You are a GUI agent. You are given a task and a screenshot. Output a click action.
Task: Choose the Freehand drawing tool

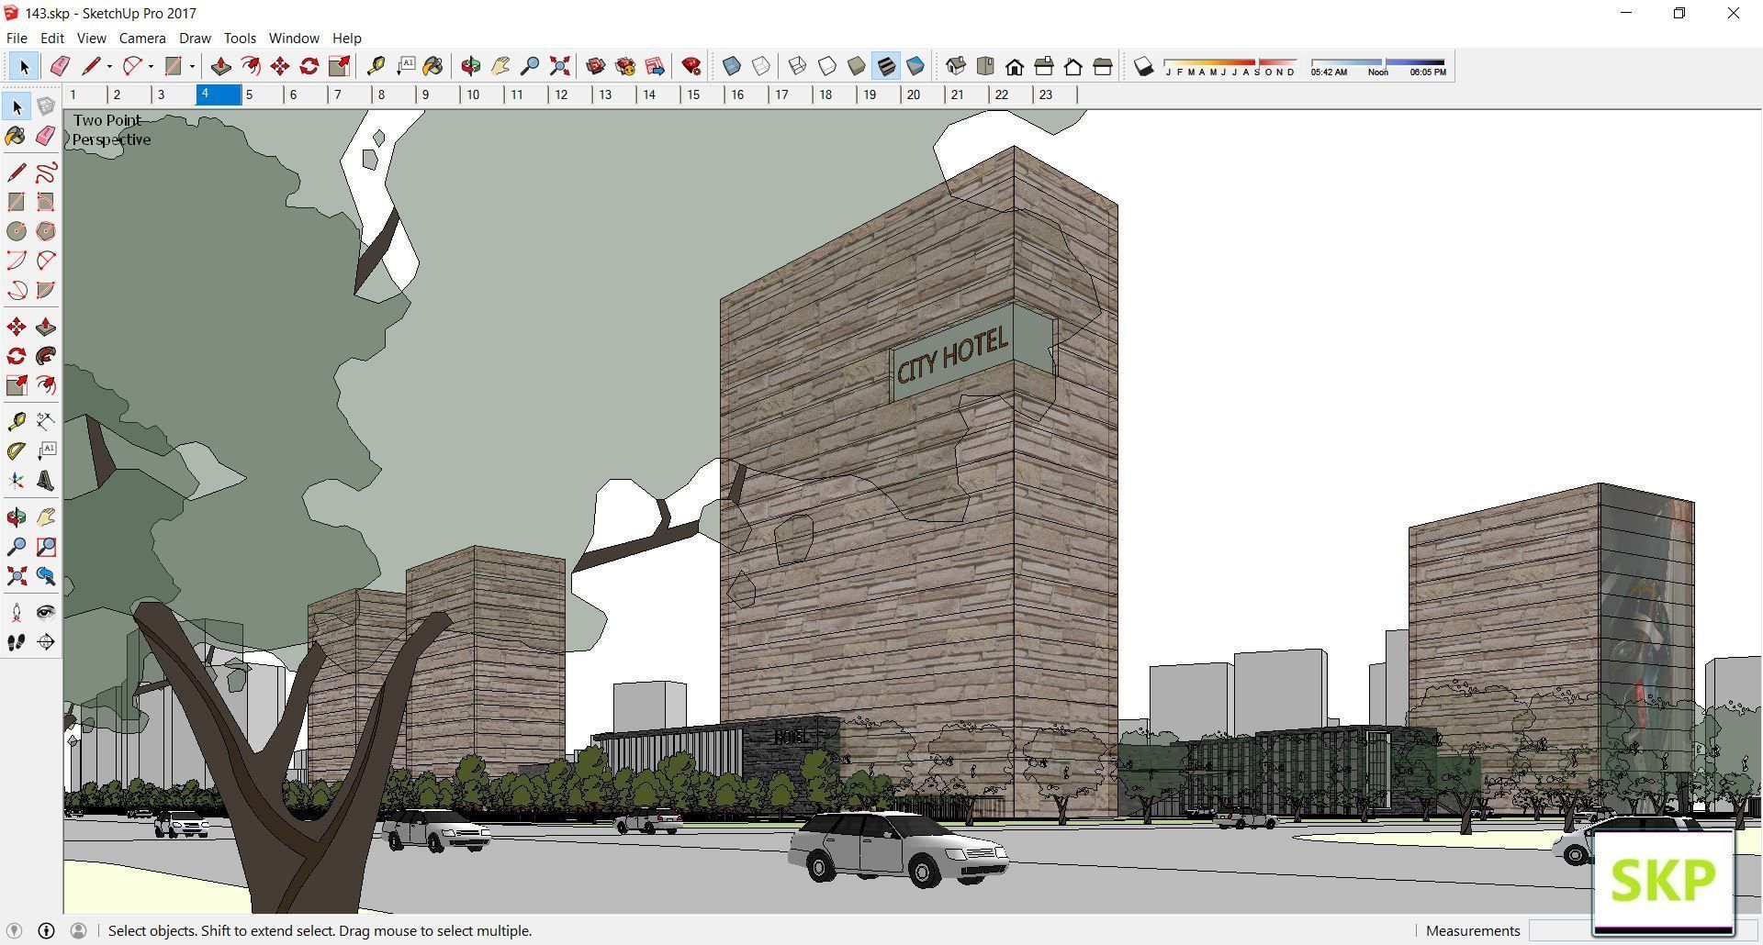click(46, 172)
